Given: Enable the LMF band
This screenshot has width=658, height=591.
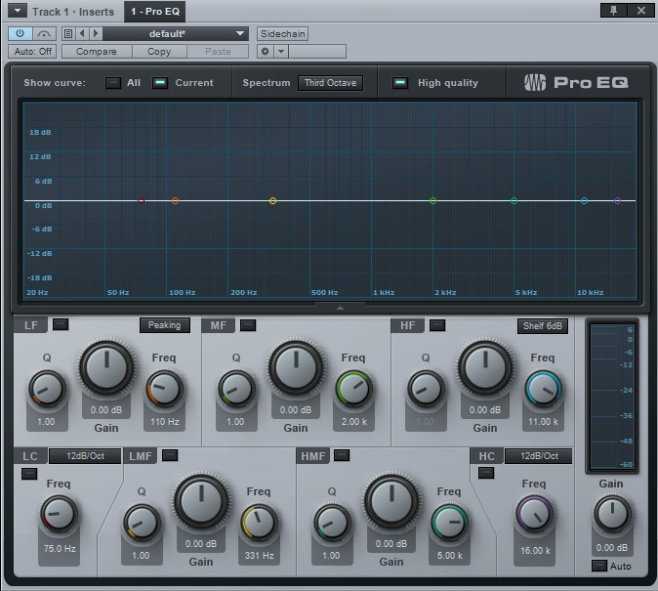Looking at the screenshot, I should click(170, 455).
